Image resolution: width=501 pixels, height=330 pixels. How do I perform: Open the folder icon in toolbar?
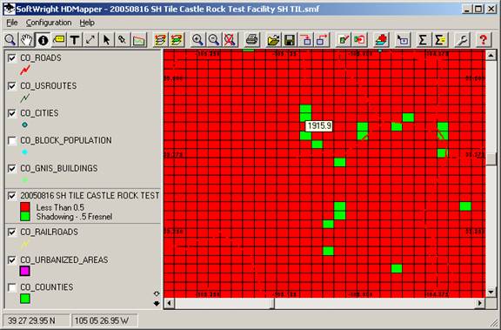click(x=273, y=40)
